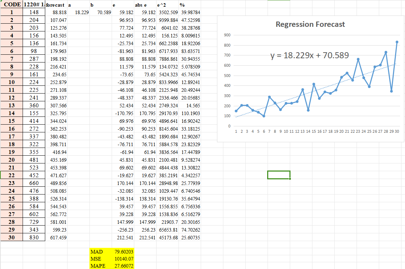
Task: Select the yellow MSE label cell
Action: click(x=95, y=259)
